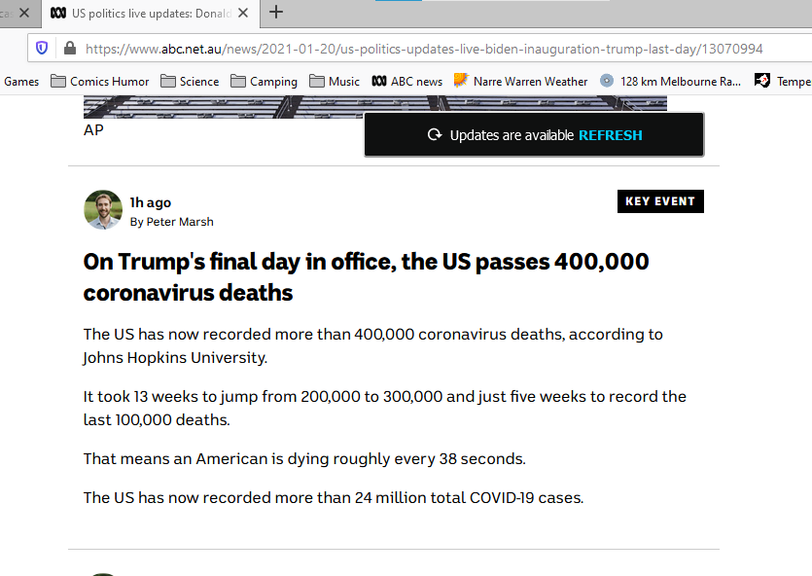Click the site security padlock icon
The height and width of the screenshot is (576, 812).
coord(69,49)
